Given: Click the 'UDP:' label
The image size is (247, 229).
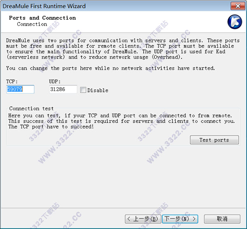Looking at the screenshot, I should pyautogui.click(x=55, y=82).
